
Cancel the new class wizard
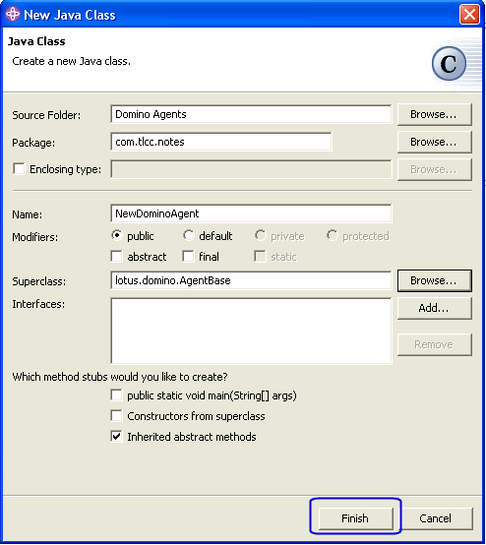click(x=436, y=518)
